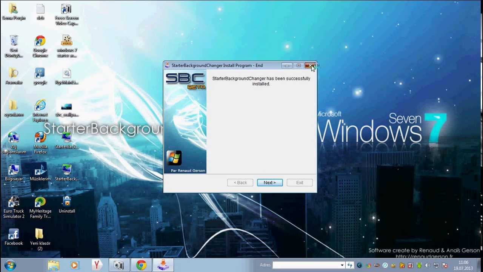This screenshot has width=483, height=272.
Task: Select the Yeni klasör (2) folder
Action: (x=40, y=240)
